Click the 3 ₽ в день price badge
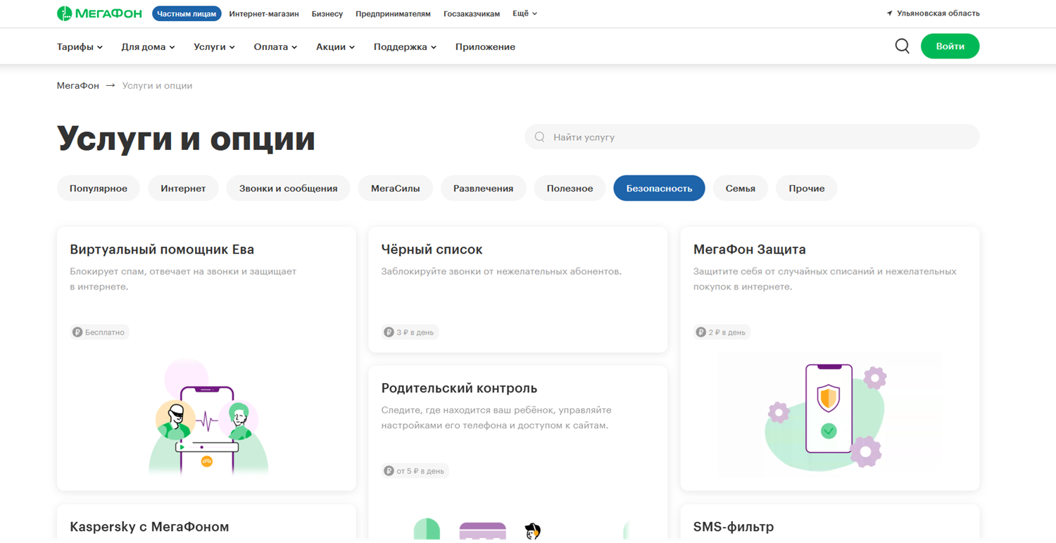 coord(410,332)
